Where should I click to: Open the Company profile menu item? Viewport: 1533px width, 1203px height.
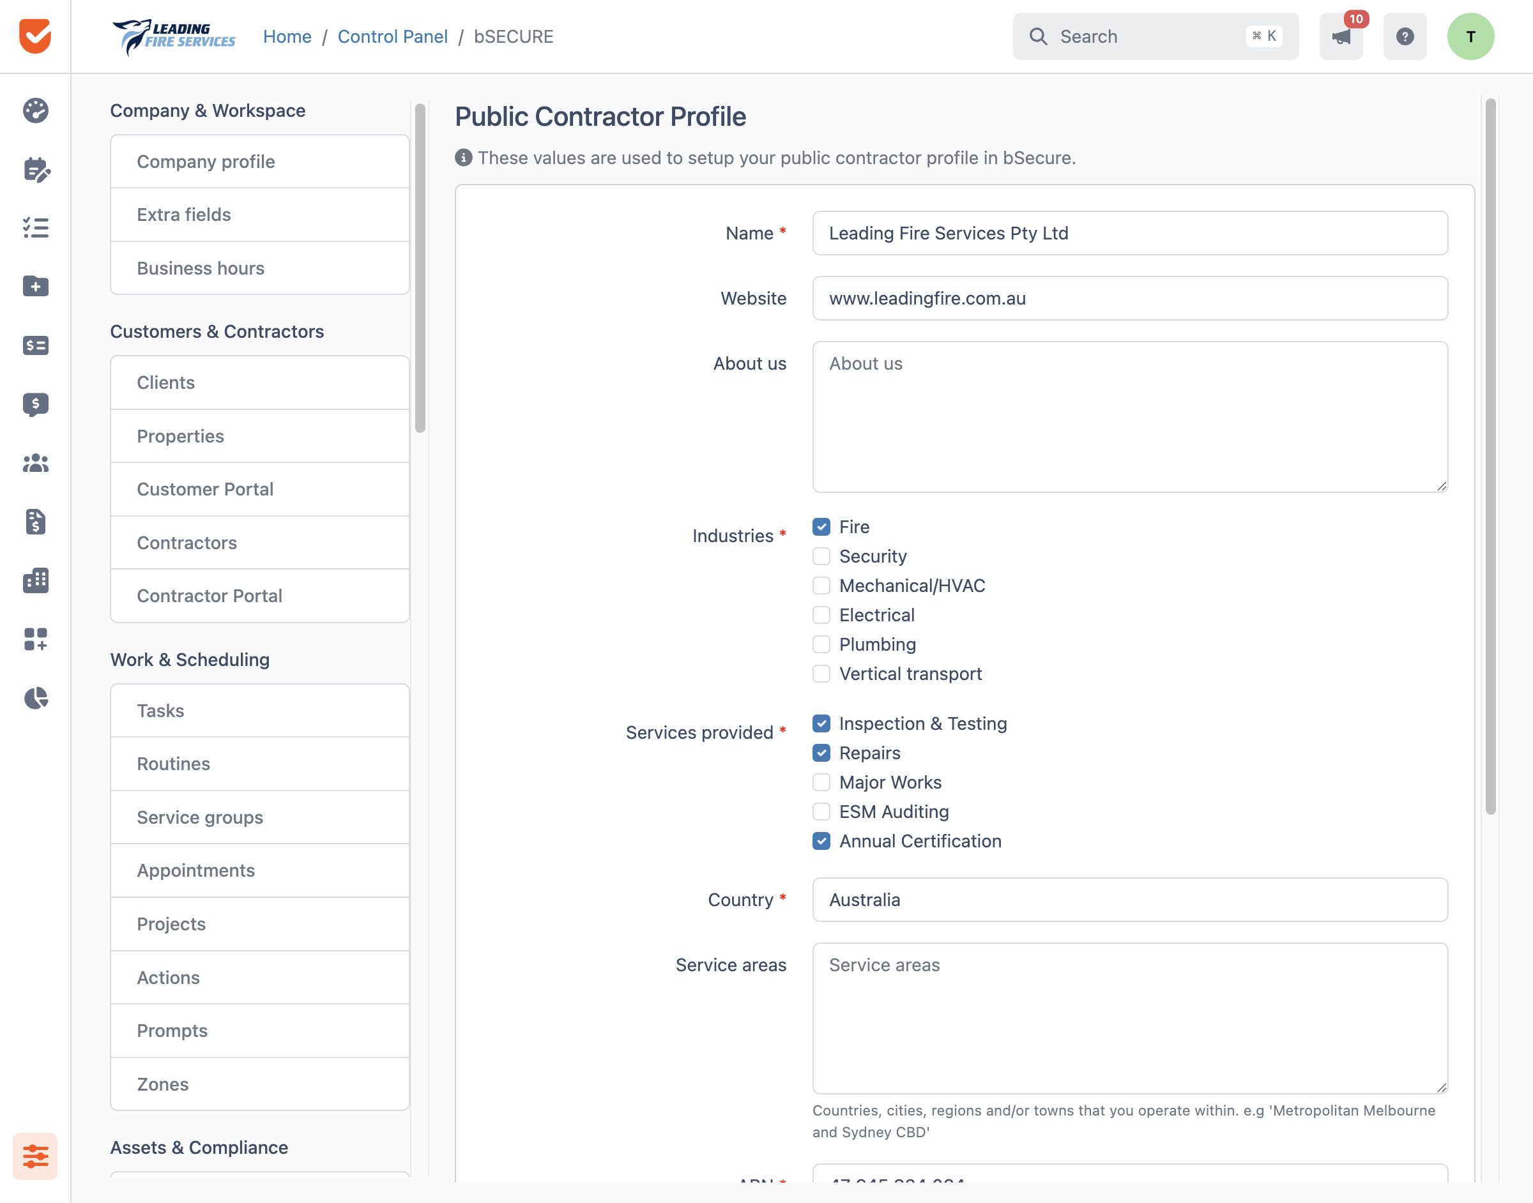click(x=259, y=162)
